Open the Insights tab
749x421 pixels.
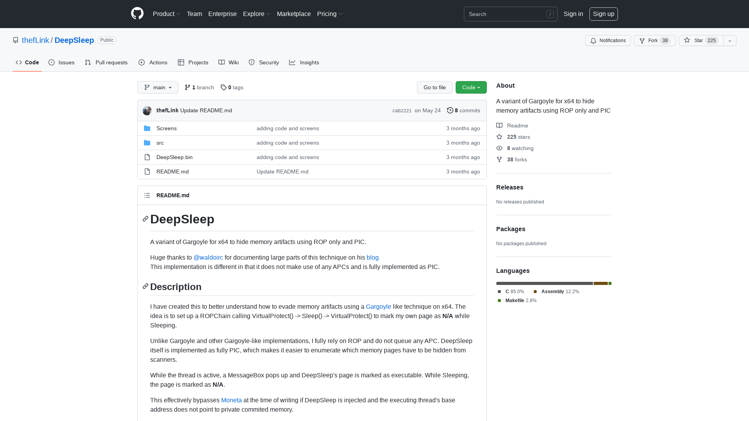tap(304, 62)
